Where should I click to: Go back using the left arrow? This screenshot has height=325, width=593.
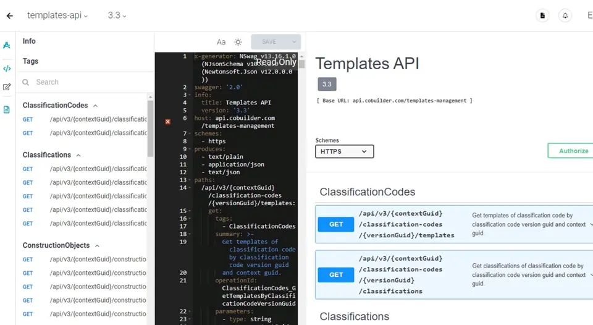[10, 15]
